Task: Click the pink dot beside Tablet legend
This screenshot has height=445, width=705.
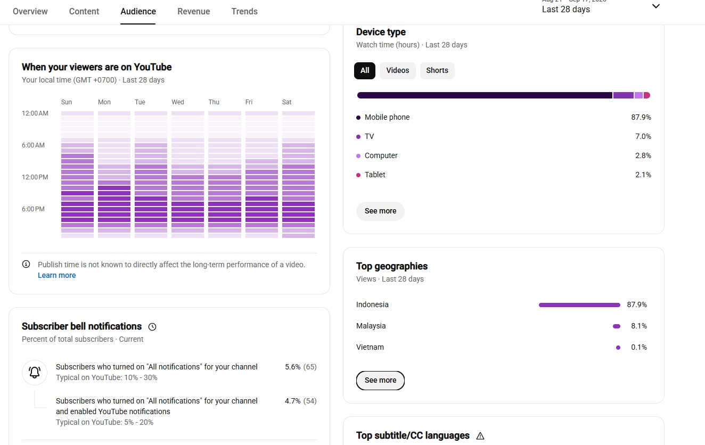Action: pos(358,175)
